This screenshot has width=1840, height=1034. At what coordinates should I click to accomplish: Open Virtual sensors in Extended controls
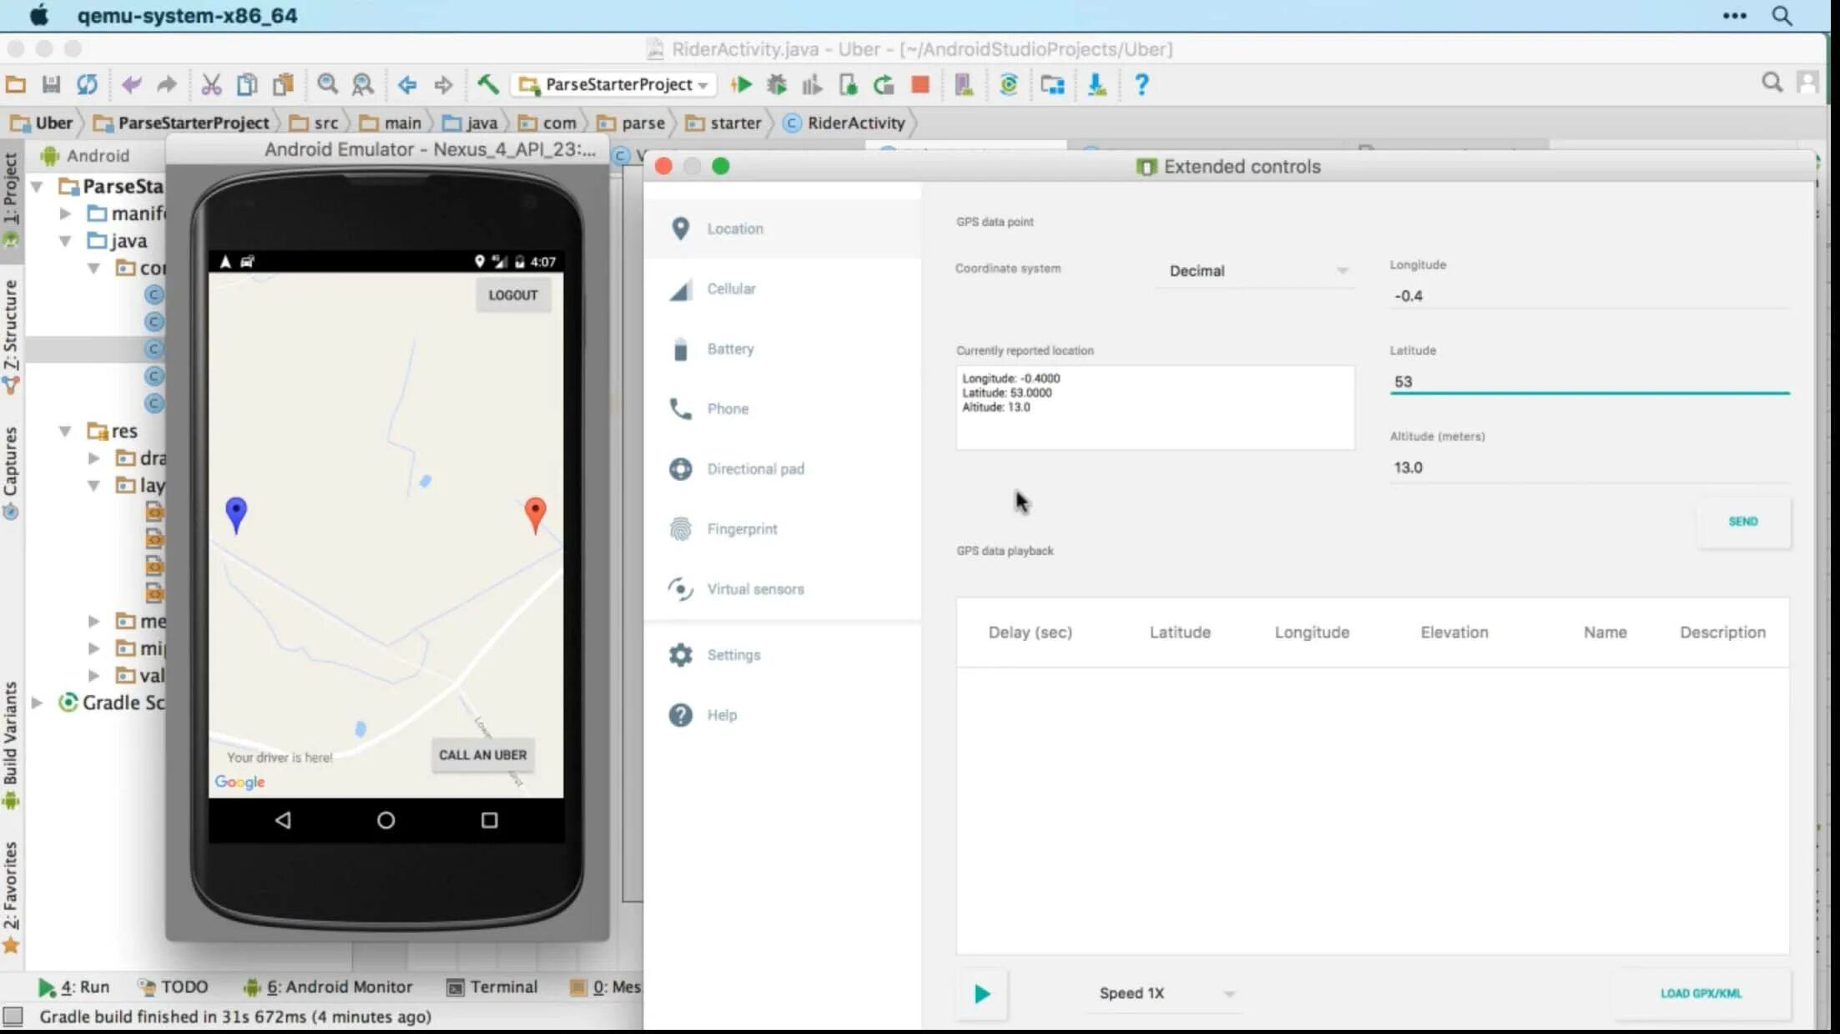[x=754, y=589]
